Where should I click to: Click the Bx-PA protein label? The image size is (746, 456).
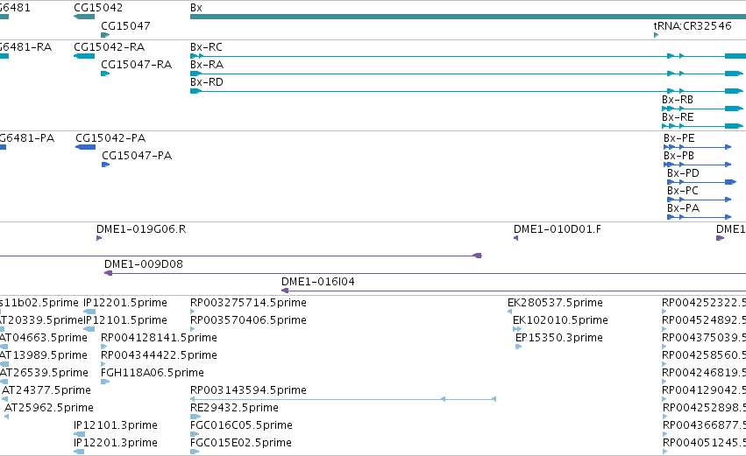click(683, 208)
